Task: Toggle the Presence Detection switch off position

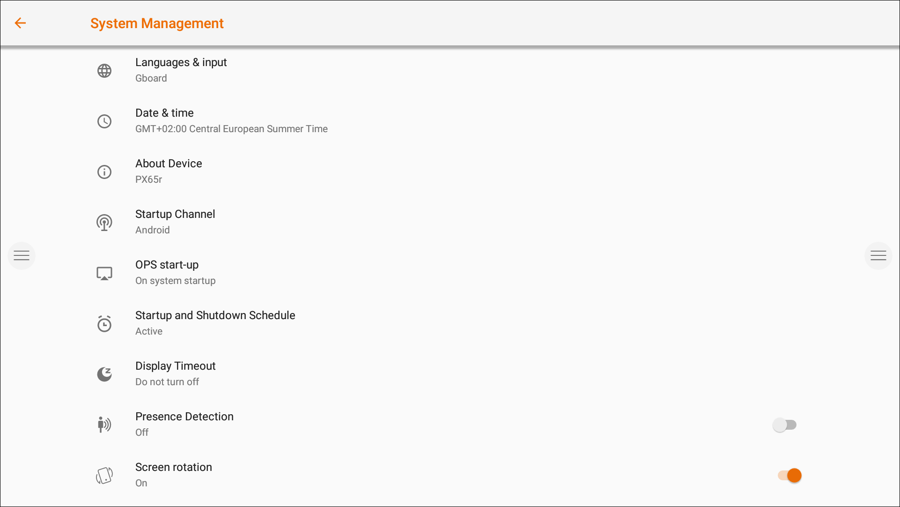Action: [x=785, y=425]
